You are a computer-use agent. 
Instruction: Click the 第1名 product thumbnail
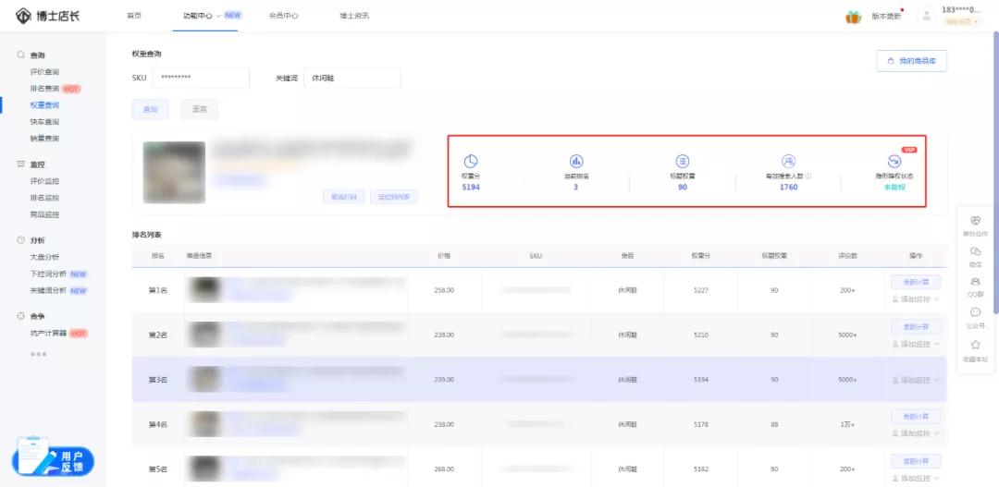pos(204,289)
